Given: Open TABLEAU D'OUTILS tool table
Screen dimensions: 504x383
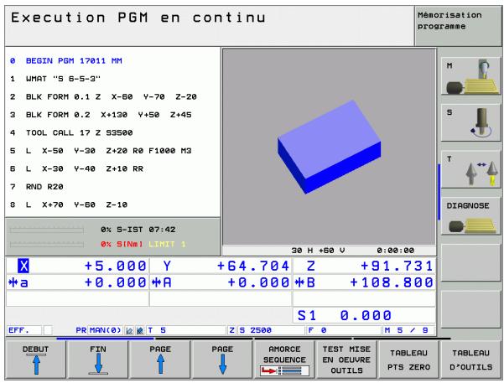Looking at the screenshot, I should [x=471, y=360].
